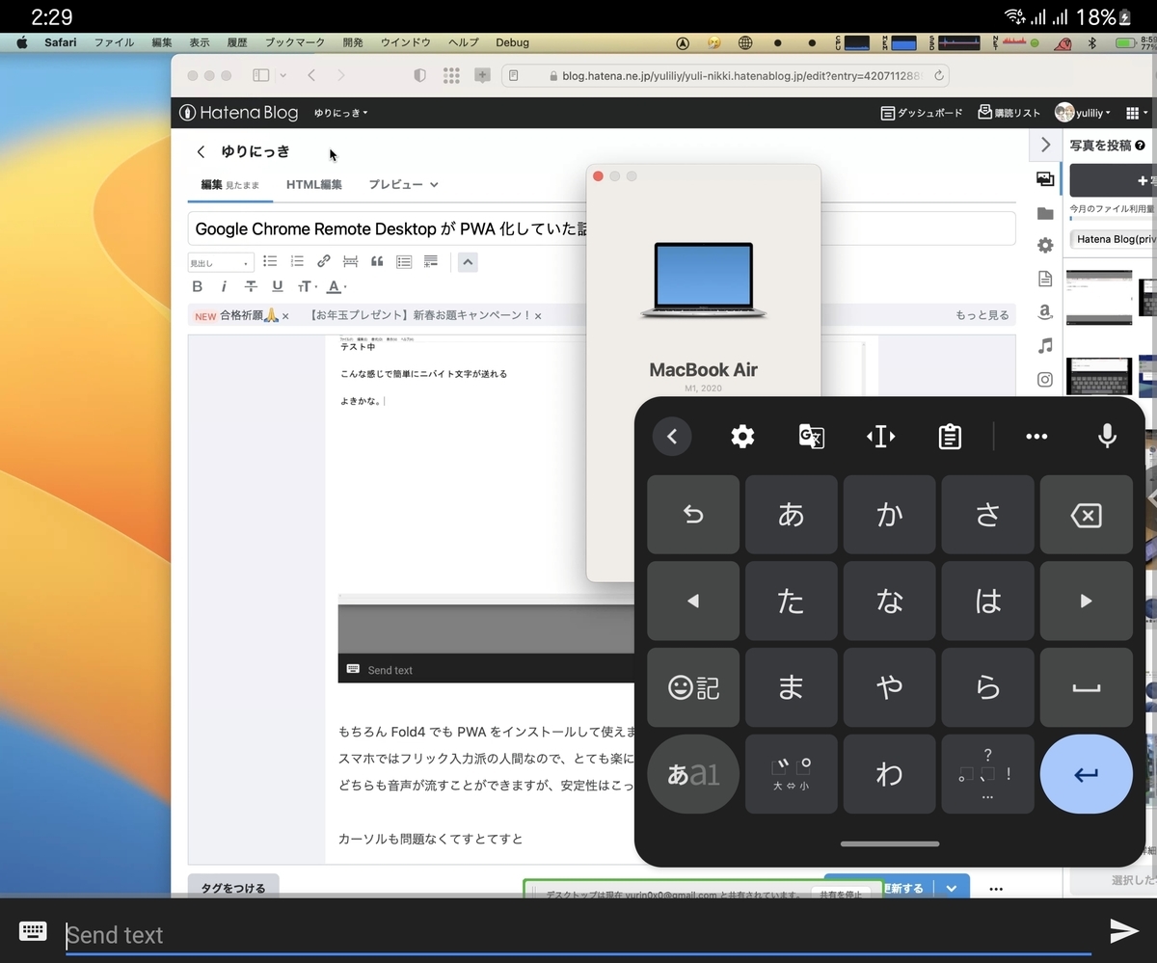Expand プレビュー dropdown arrow
Viewport: 1157px width, 963px height.
point(434,184)
